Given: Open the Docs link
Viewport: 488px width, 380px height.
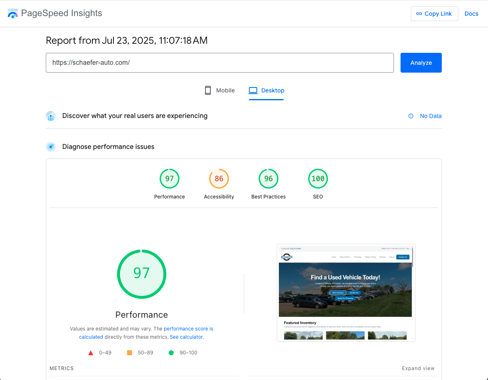Looking at the screenshot, I should click(x=471, y=14).
